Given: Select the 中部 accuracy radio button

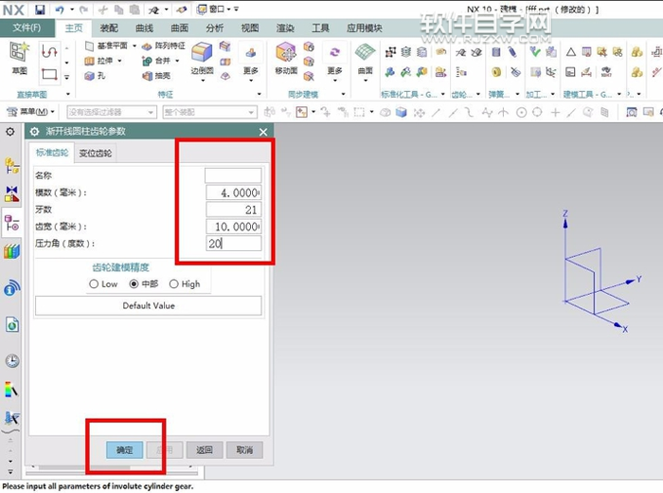Looking at the screenshot, I should pos(134,283).
